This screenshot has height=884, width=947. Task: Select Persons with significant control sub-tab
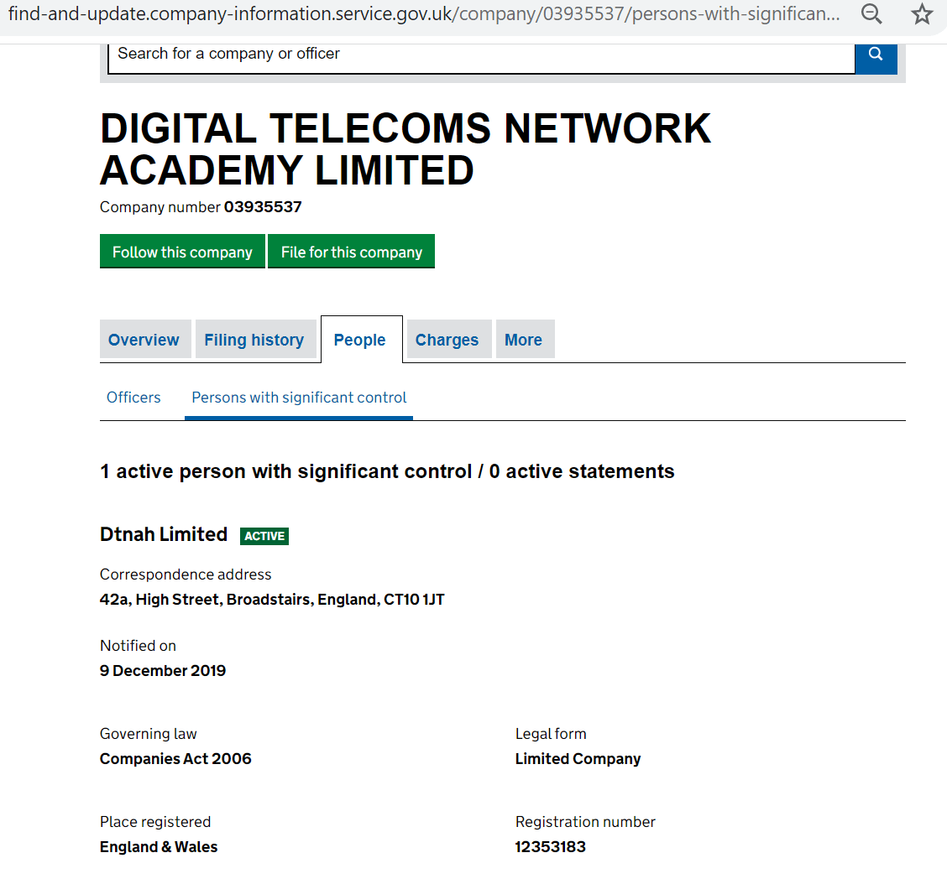pyautogui.click(x=299, y=398)
